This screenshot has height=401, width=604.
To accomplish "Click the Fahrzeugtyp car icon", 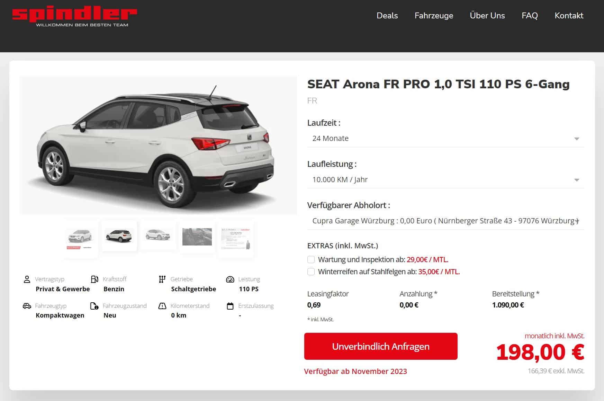I will pos(27,306).
